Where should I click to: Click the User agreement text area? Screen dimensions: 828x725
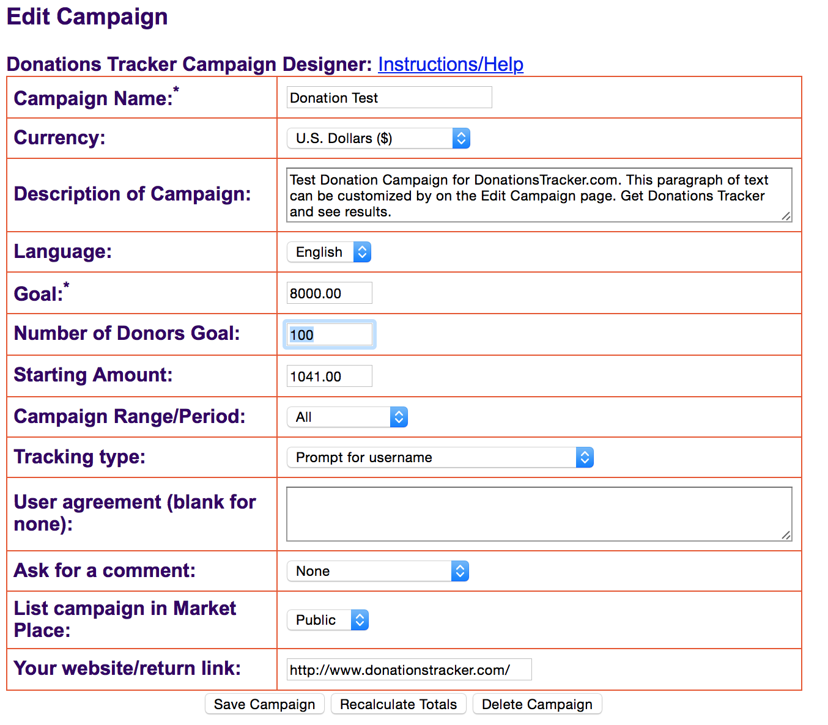pyautogui.click(x=538, y=513)
